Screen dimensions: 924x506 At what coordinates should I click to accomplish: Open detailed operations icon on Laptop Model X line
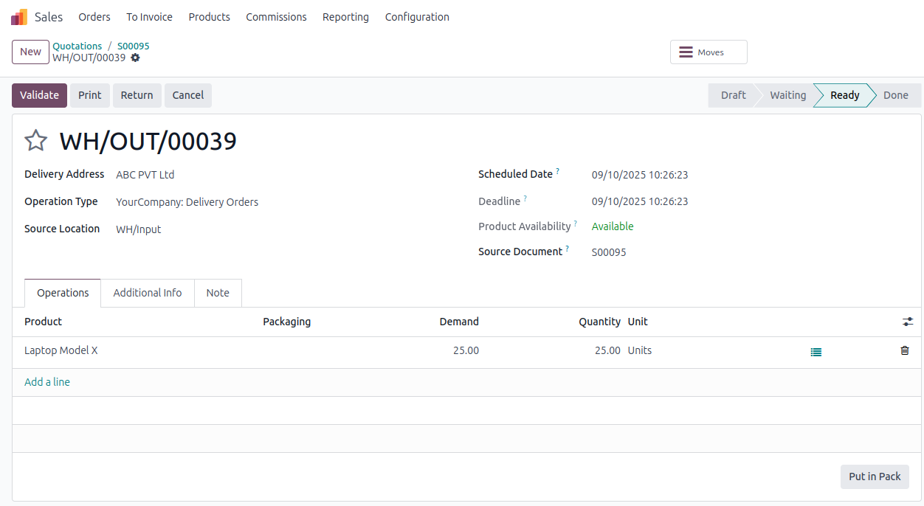pyautogui.click(x=816, y=351)
